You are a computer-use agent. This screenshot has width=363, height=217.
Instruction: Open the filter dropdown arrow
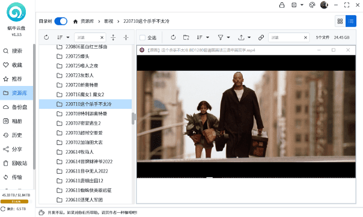pyautogui.click(x=228, y=37)
